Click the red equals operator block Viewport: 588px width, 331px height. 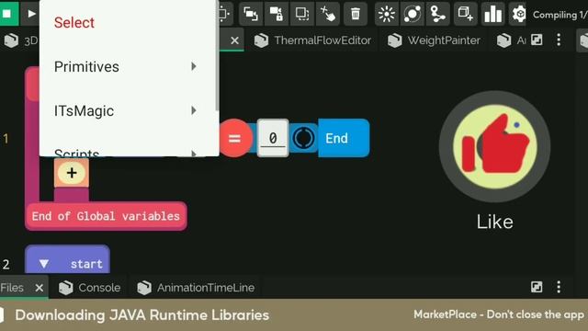click(x=234, y=138)
